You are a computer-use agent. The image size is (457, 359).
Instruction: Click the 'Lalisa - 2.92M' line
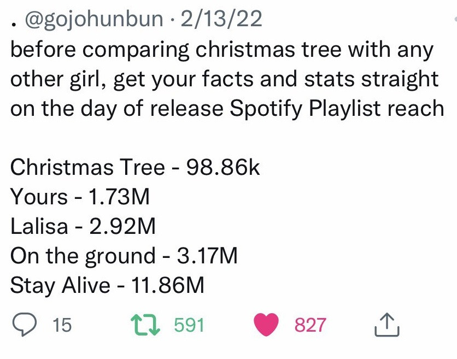tap(83, 226)
